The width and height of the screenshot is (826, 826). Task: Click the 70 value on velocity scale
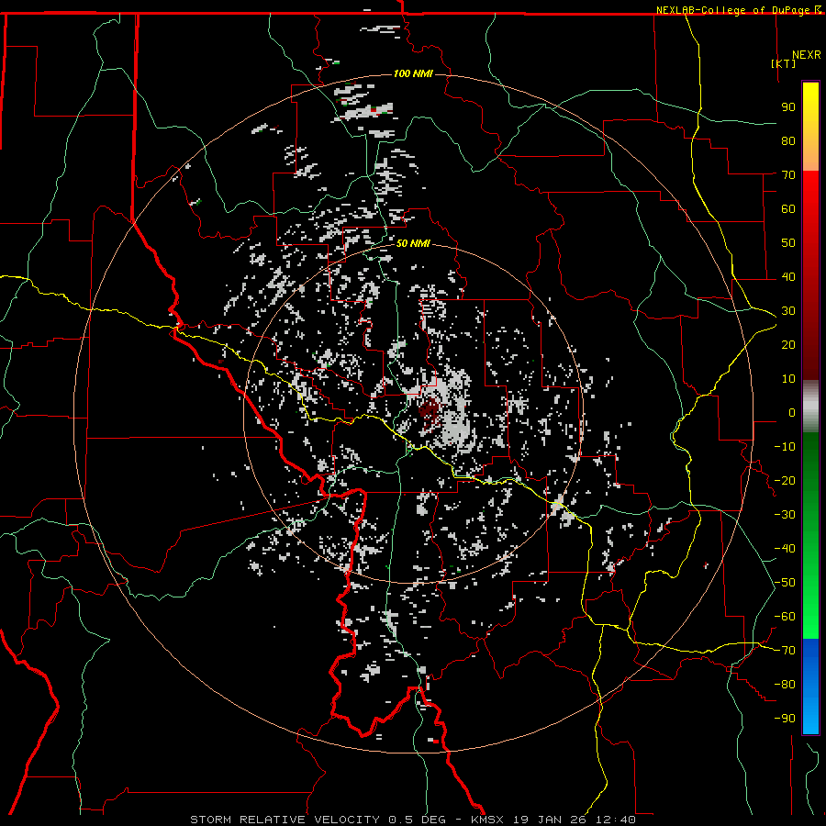pos(788,175)
